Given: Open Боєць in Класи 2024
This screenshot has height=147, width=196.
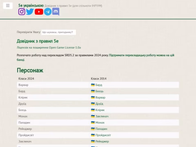Looking at the screenshot, I should (22, 110).
